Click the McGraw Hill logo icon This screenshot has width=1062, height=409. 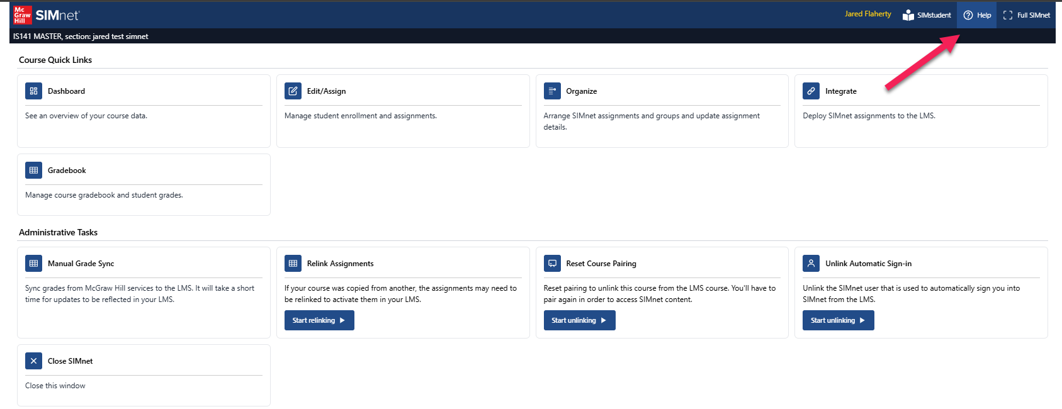(x=23, y=15)
